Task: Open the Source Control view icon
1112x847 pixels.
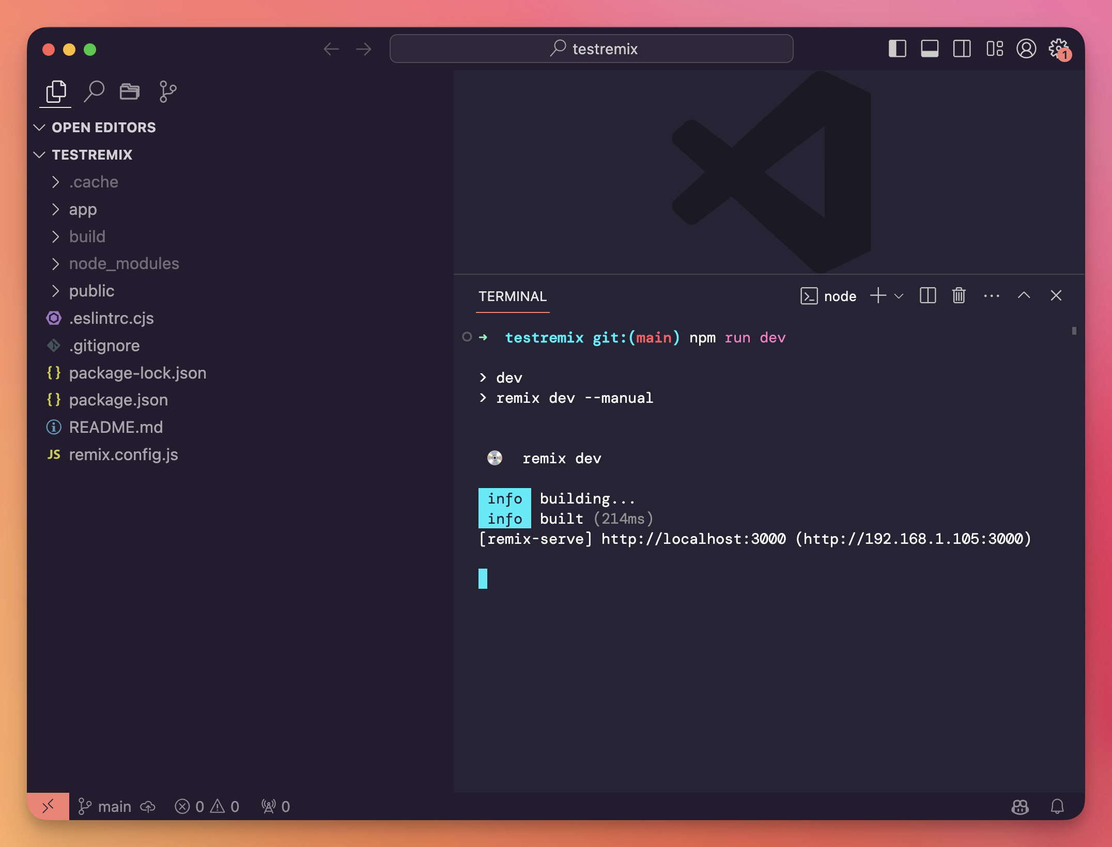Action: click(x=167, y=92)
